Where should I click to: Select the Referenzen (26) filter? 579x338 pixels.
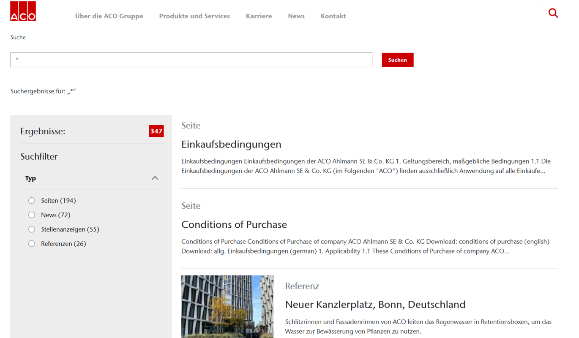[x=32, y=244]
